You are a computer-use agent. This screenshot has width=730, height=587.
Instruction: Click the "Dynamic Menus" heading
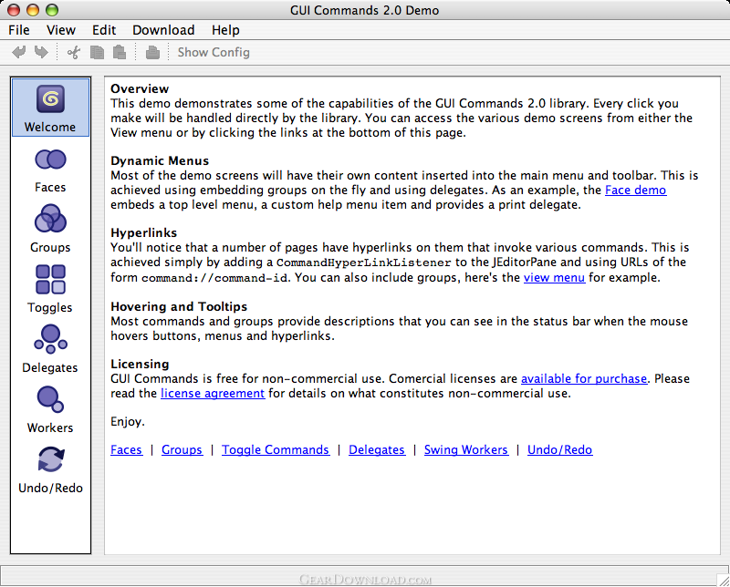click(x=160, y=160)
